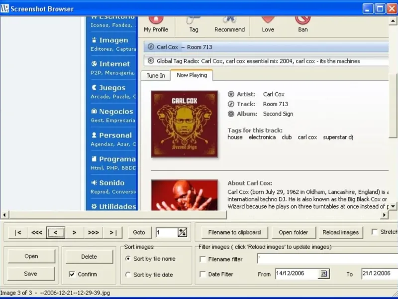Select Sort by file date
The image size is (398, 299).
128,275
